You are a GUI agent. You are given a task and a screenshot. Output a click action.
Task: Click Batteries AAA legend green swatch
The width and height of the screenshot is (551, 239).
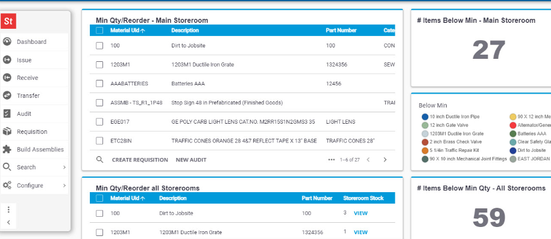pyautogui.click(x=512, y=133)
